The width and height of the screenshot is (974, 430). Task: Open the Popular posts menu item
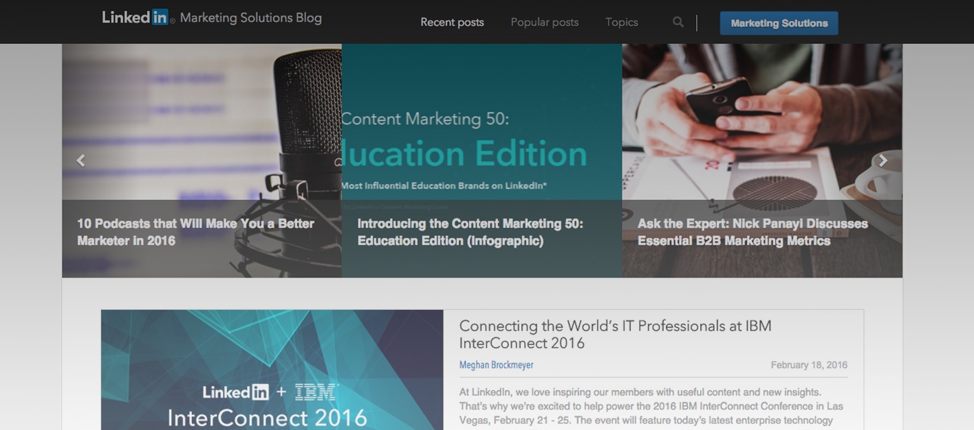(x=544, y=22)
